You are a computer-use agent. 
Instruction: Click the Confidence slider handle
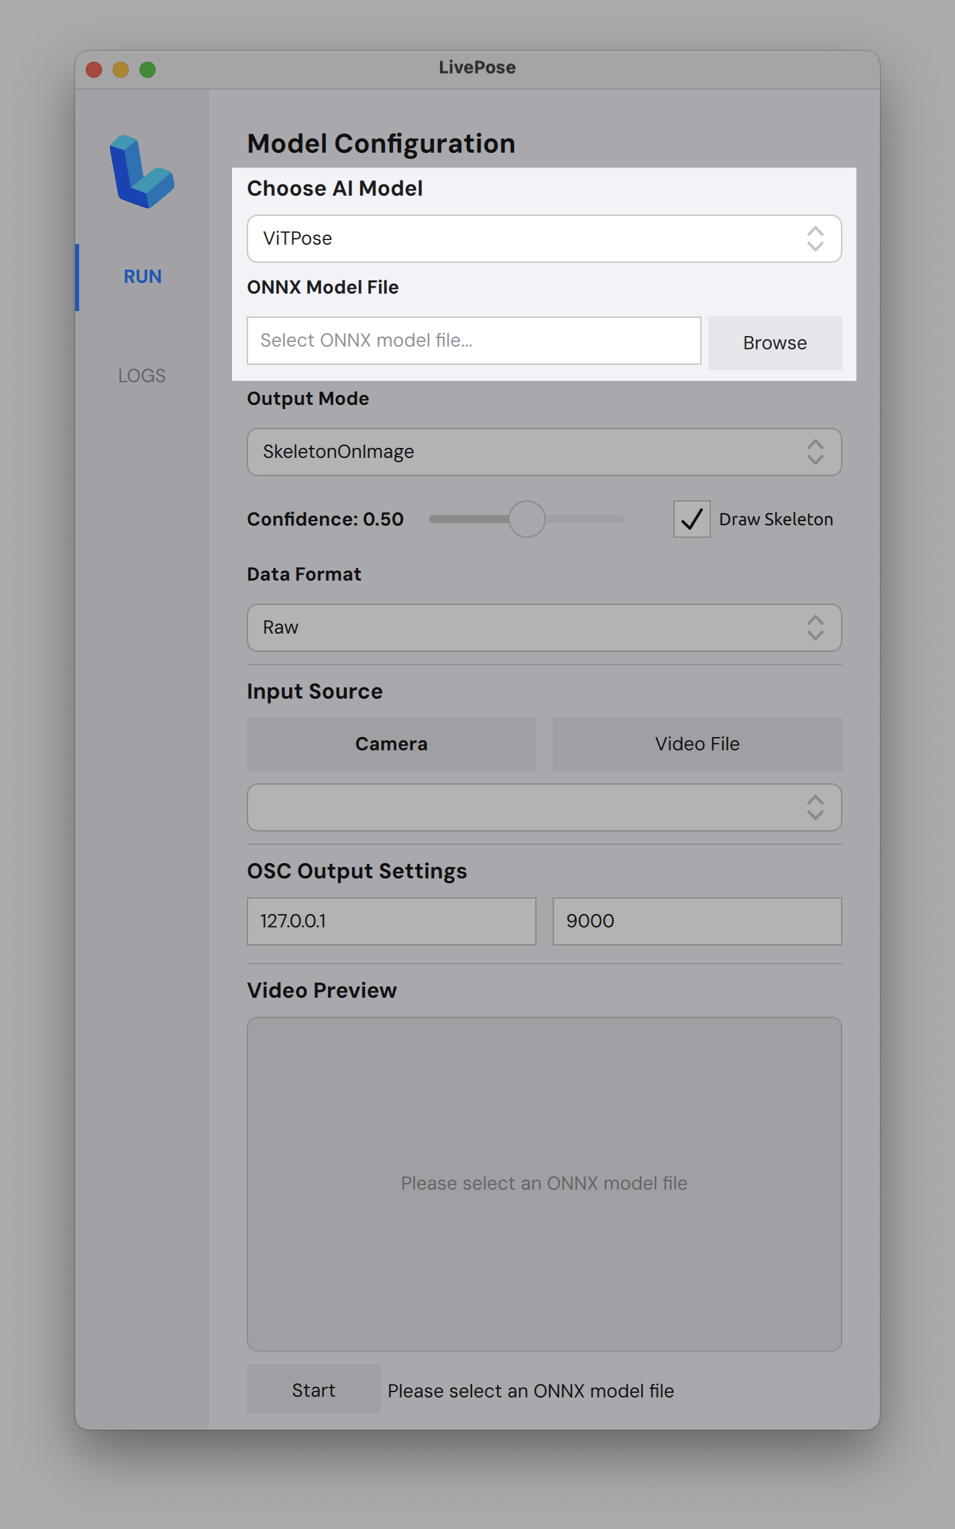(527, 519)
